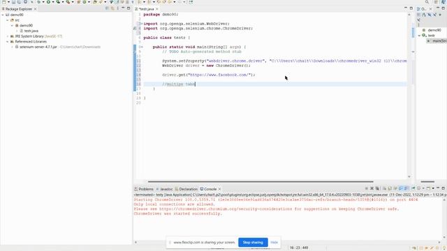This screenshot has width=447, height=251.
Task: Expand selenium-server-4.7.1.jar node
Action: 13,47
